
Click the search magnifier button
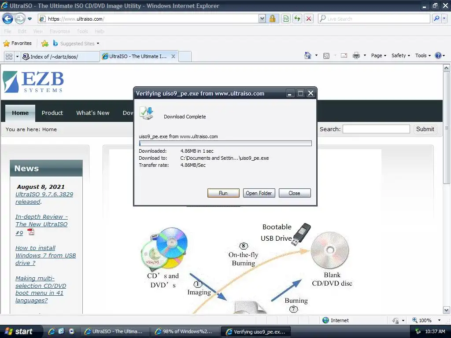pos(436,19)
